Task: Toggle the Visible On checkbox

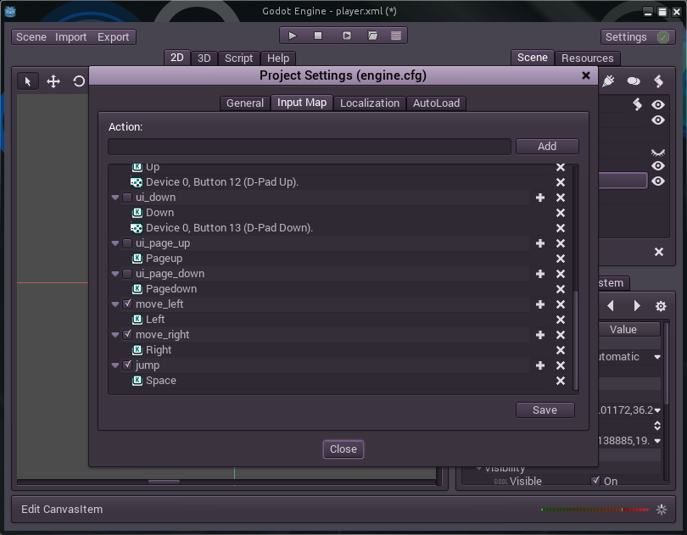Action: [x=595, y=481]
